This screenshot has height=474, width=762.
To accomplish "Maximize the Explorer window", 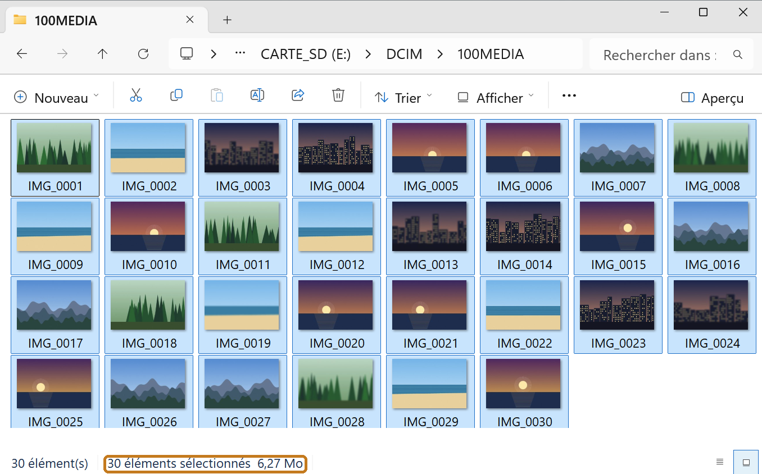I will 703,12.
